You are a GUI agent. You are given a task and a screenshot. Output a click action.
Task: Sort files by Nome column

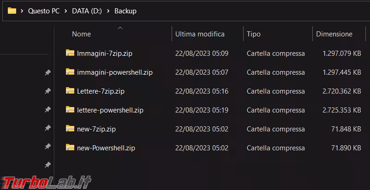82,34
